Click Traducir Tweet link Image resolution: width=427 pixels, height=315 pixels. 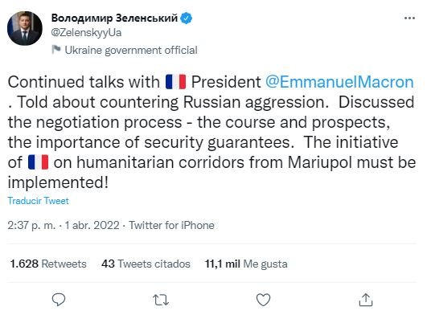(38, 201)
